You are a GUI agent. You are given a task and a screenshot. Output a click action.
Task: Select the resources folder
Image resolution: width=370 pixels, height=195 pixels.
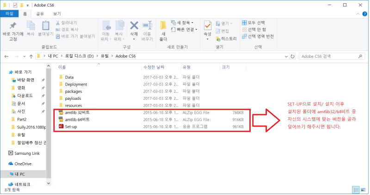point(74,105)
